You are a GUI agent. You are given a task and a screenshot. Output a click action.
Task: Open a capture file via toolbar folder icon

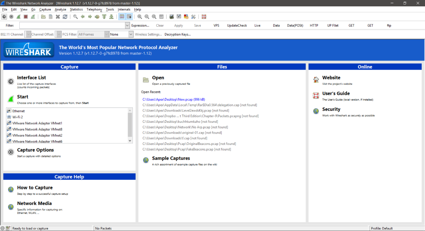44,17
